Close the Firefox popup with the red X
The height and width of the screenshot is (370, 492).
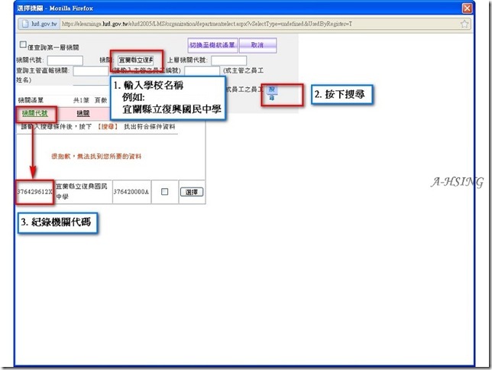[x=467, y=8]
